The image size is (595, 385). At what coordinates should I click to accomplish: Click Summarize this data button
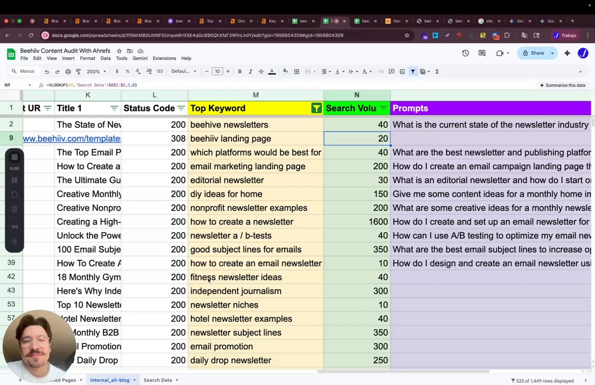pyautogui.click(x=562, y=85)
